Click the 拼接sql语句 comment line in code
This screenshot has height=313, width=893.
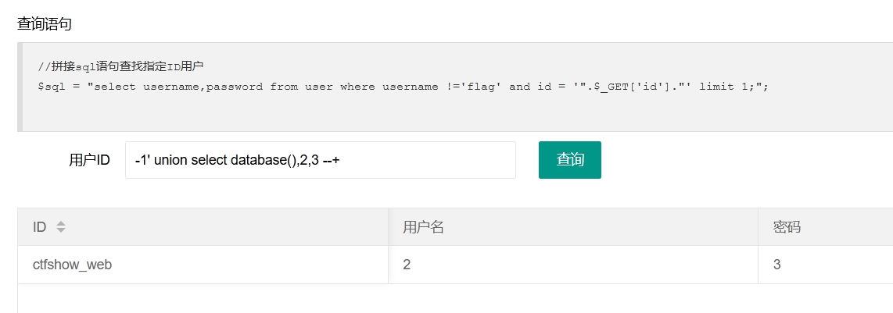pos(120,67)
